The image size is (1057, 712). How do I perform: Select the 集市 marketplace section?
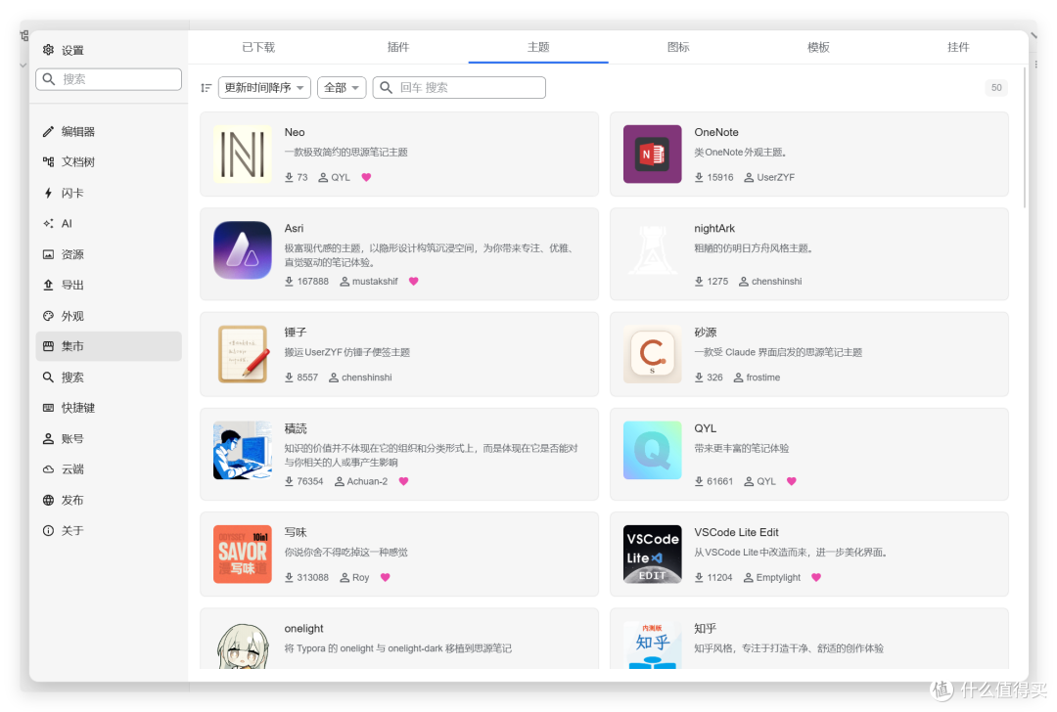[x=109, y=346]
